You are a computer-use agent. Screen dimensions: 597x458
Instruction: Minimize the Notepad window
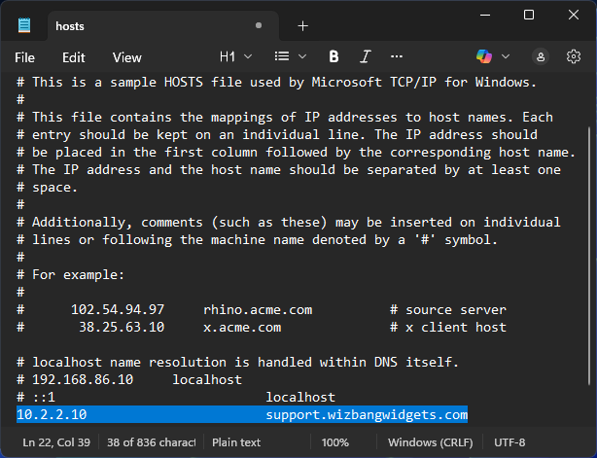point(484,15)
